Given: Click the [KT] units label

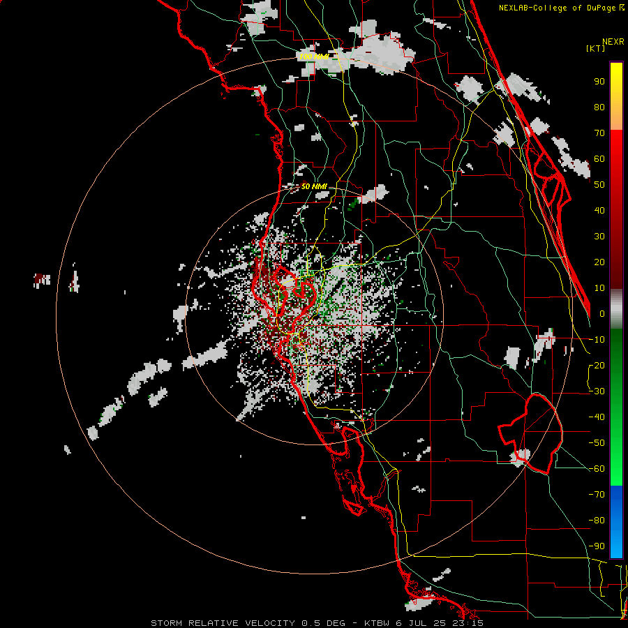Looking at the screenshot, I should [596, 48].
